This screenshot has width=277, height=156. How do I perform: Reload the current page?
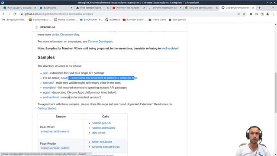[15, 14]
